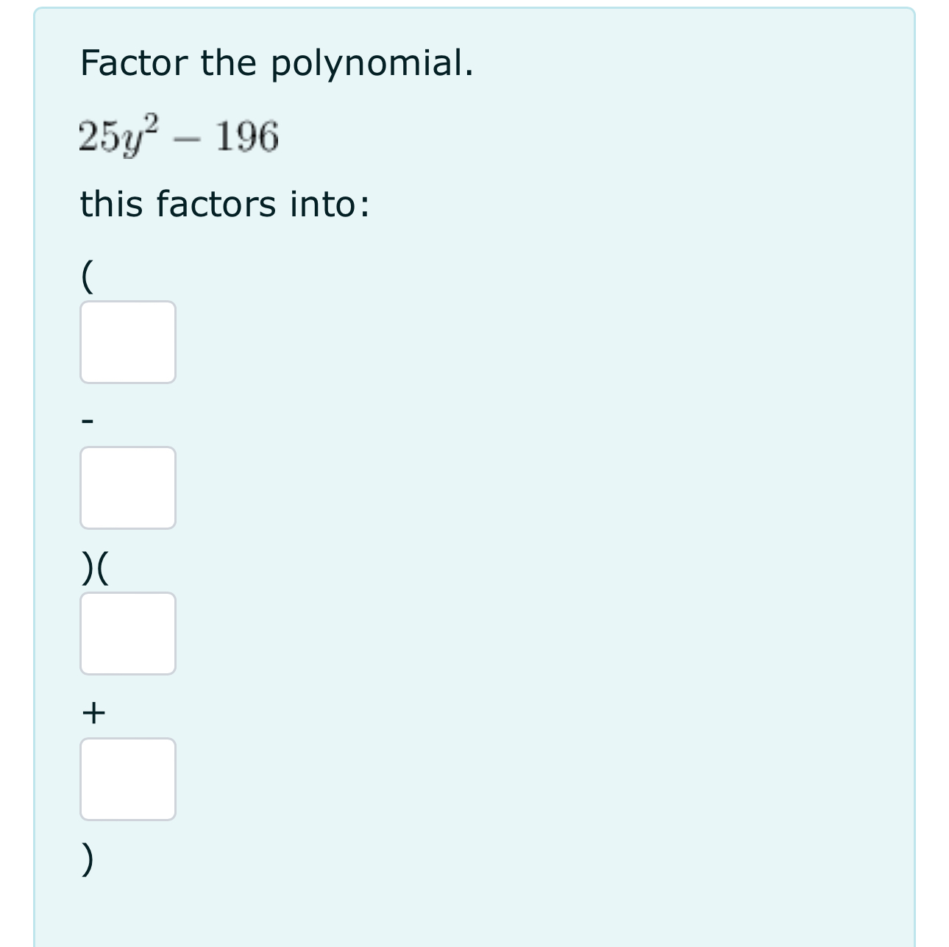Click the opening parenthesis symbol
The height and width of the screenshot is (947, 949).
[x=86, y=276]
